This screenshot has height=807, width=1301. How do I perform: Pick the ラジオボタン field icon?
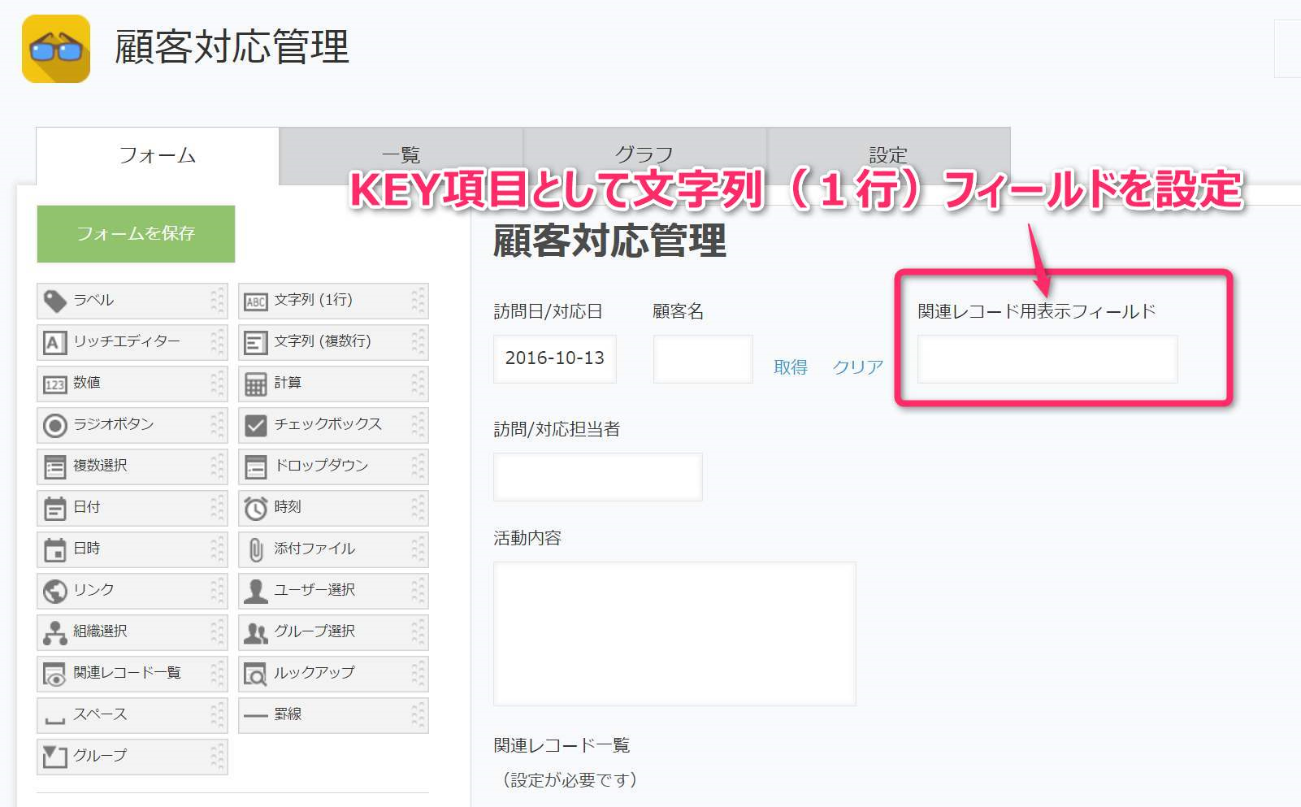click(x=54, y=425)
